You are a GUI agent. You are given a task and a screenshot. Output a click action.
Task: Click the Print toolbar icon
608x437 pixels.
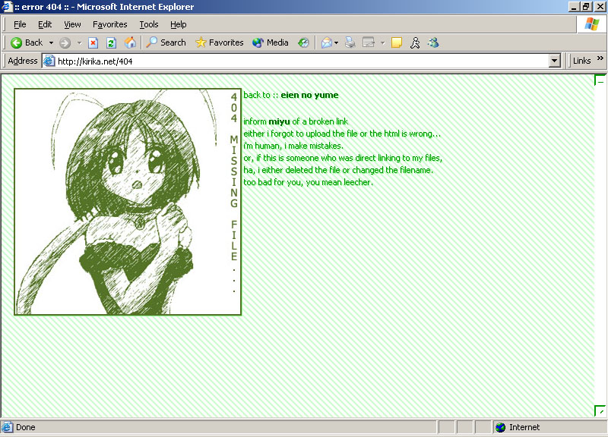[350, 42]
